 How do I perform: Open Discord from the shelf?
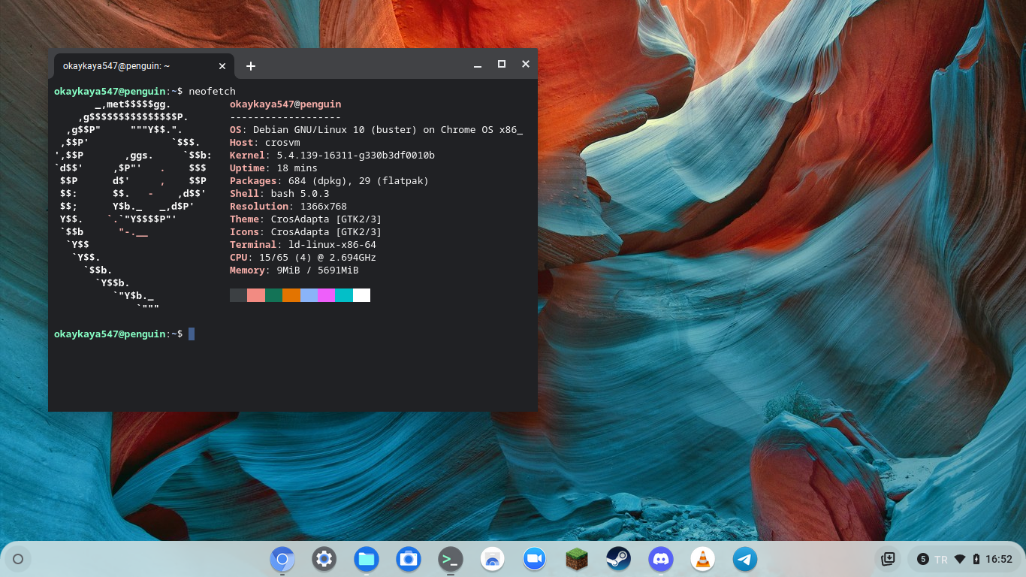coord(660,559)
